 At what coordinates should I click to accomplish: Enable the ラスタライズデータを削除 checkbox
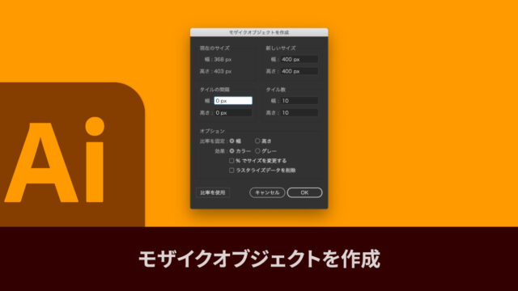pos(231,171)
